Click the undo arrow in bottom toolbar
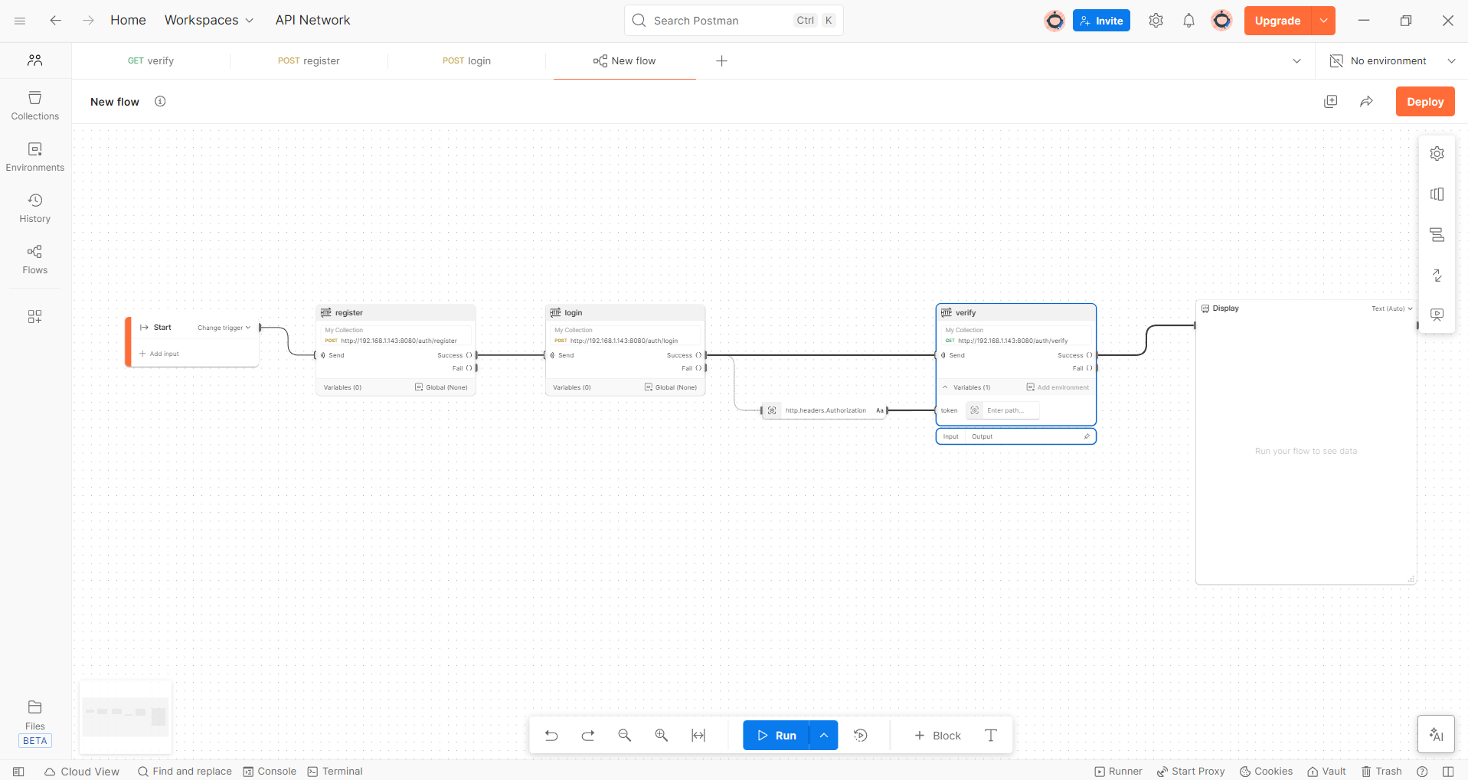This screenshot has height=780, width=1468. tap(551, 736)
